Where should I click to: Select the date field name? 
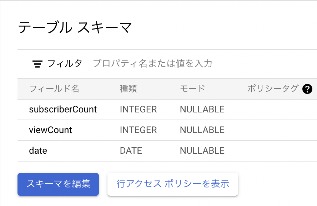coord(38,150)
